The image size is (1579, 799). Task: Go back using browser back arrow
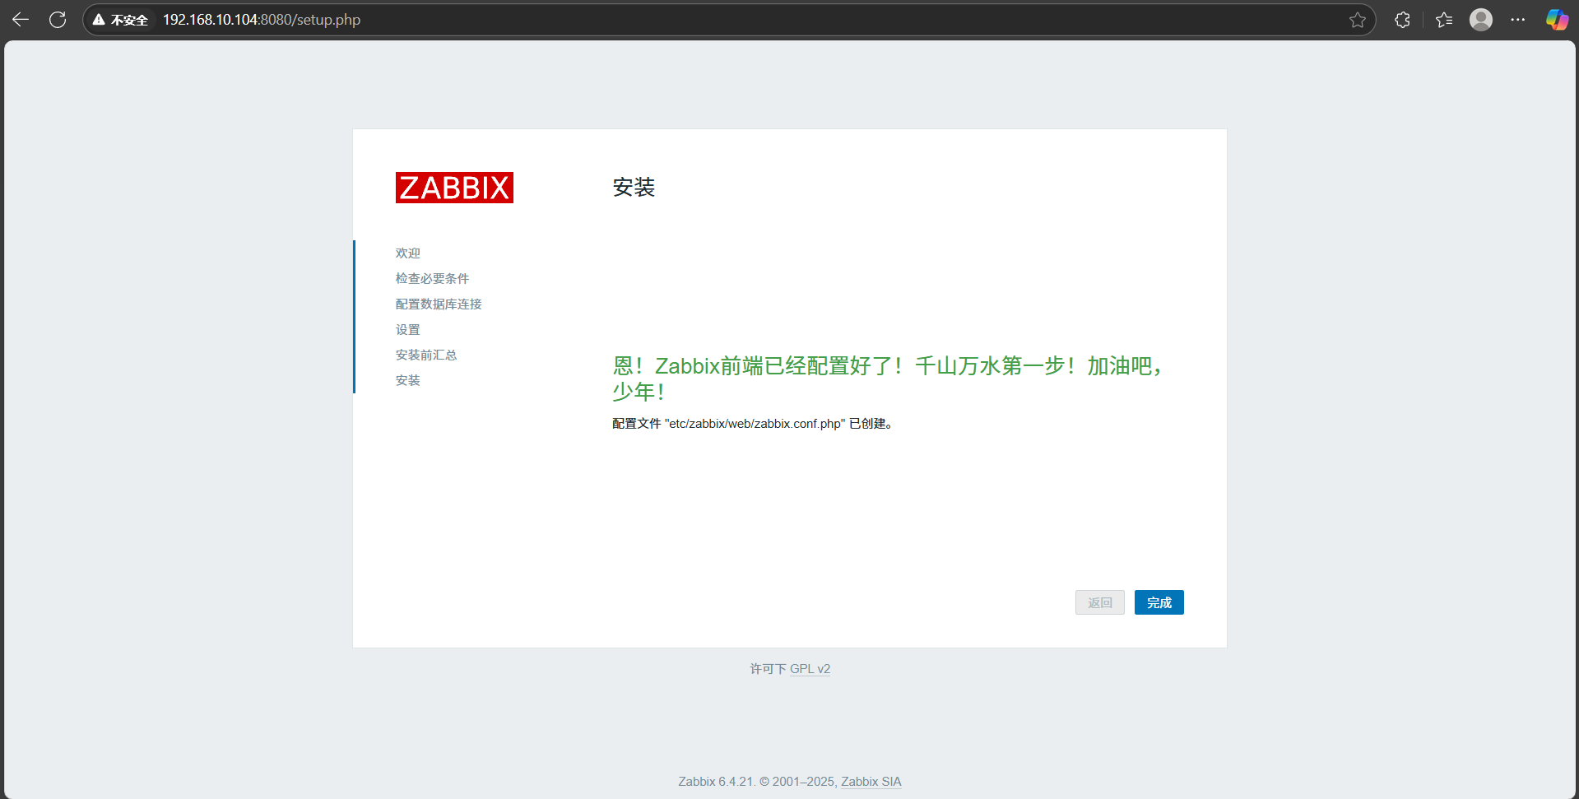21,20
